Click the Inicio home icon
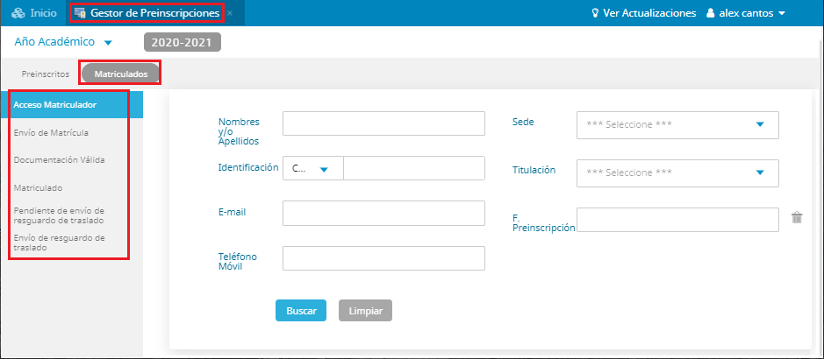 (18, 13)
